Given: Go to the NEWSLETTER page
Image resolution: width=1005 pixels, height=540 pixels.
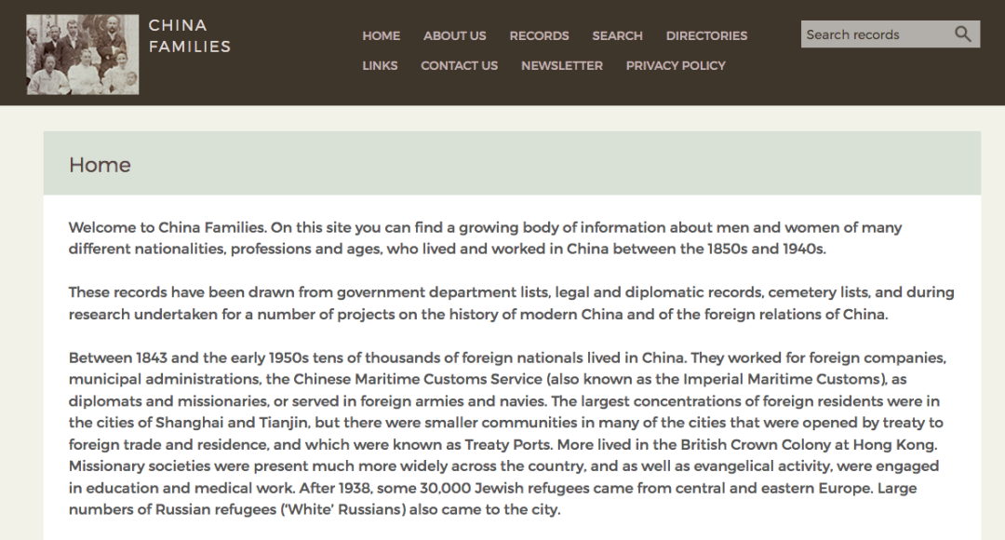Looking at the screenshot, I should [x=561, y=65].
